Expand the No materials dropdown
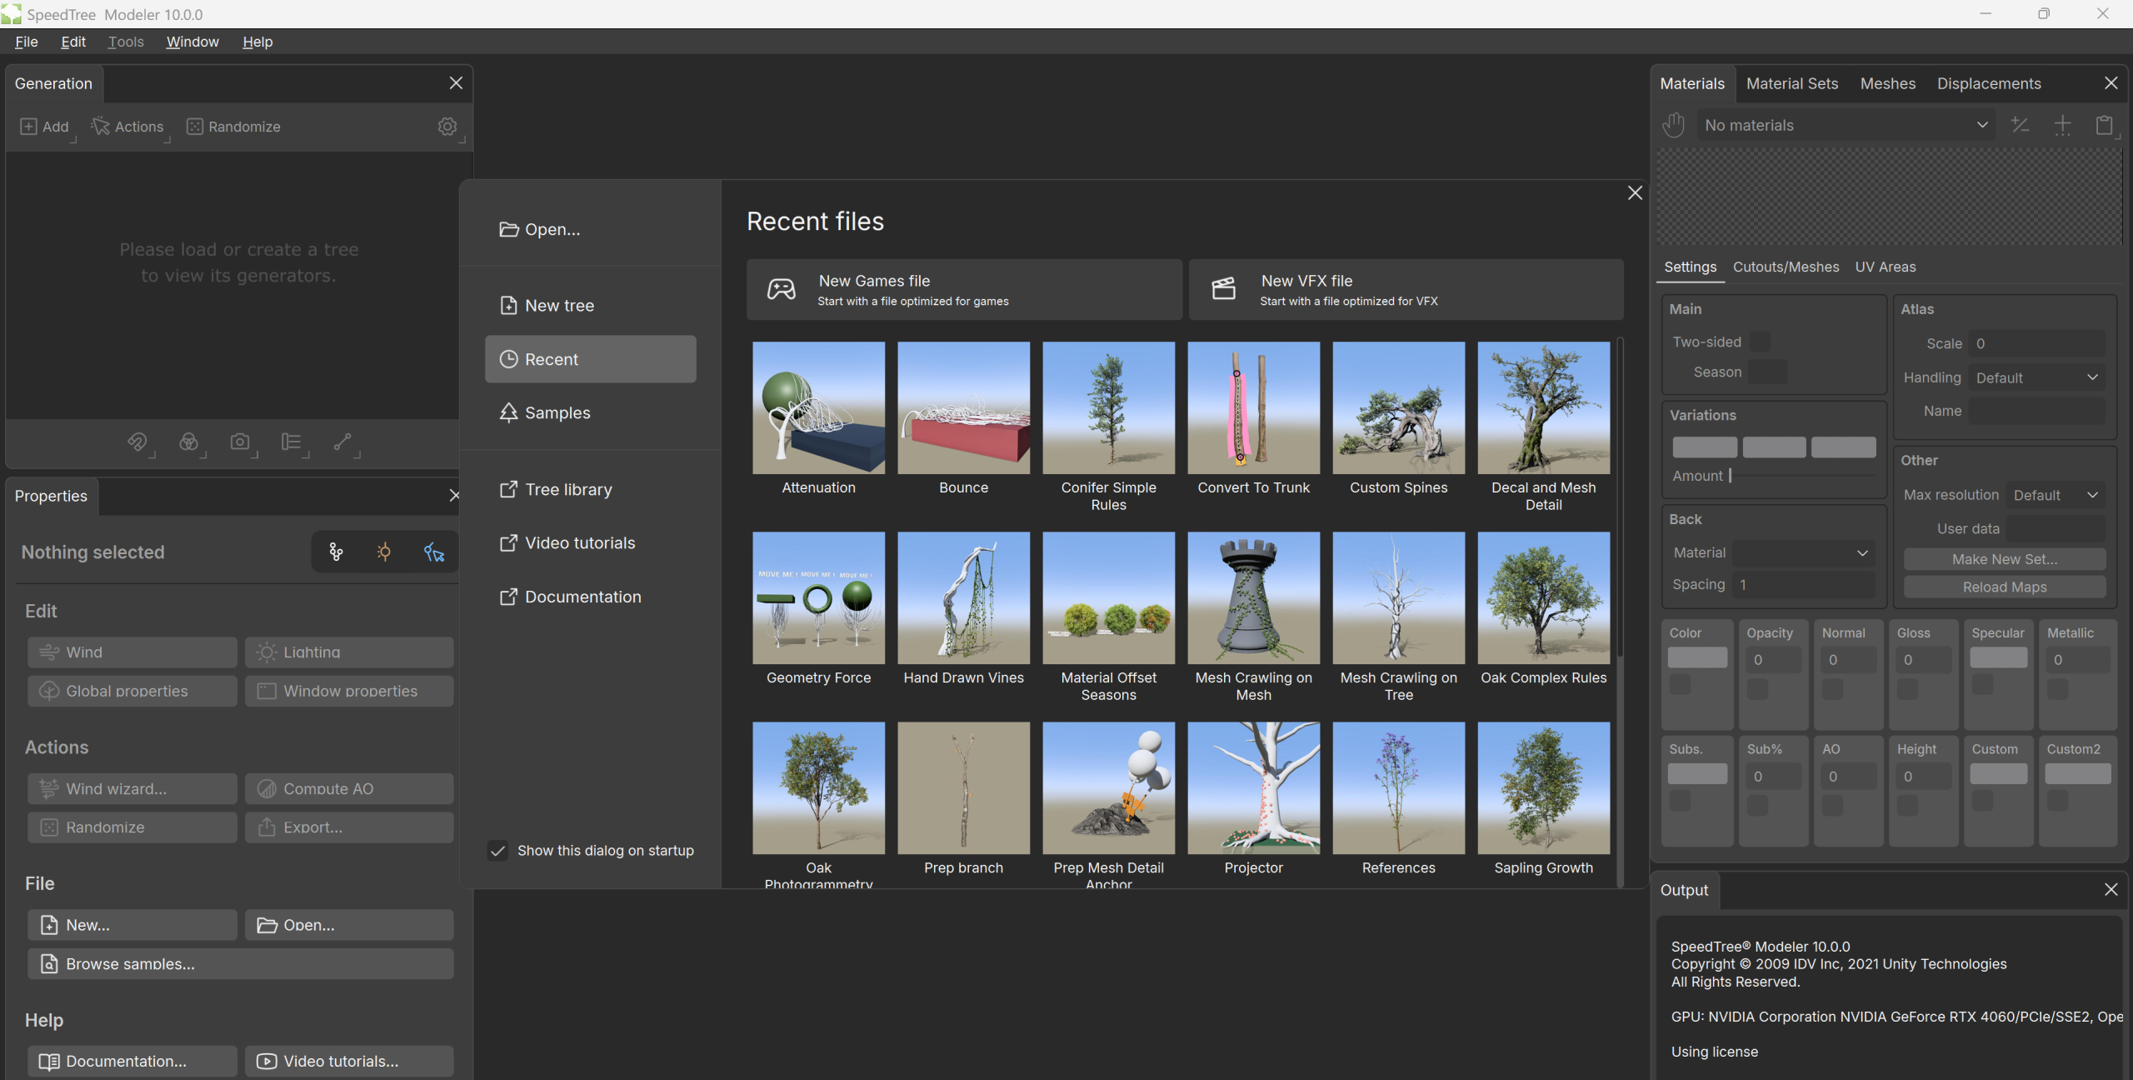The image size is (2133, 1080). click(1846, 125)
